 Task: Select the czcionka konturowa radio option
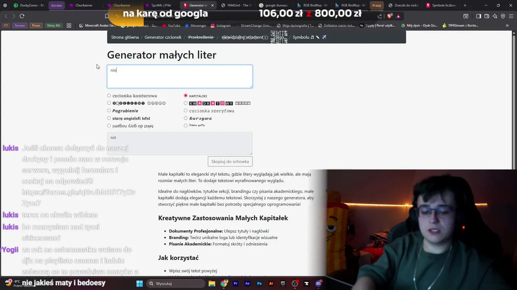(x=109, y=96)
